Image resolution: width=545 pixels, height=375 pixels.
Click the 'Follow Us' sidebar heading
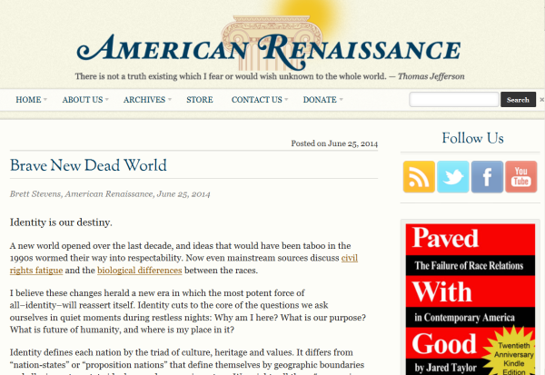471,138
